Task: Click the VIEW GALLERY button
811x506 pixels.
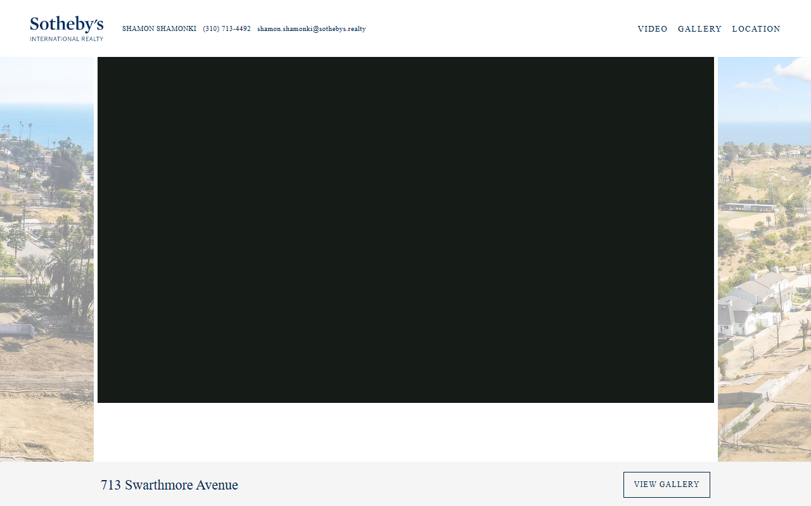Action: 667,484
